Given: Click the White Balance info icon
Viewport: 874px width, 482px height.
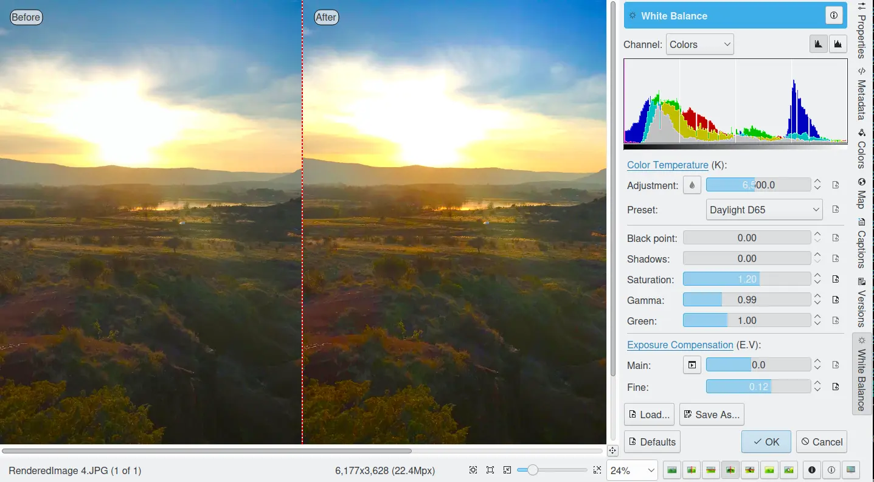Looking at the screenshot, I should pyautogui.click(x=833, y=16).
